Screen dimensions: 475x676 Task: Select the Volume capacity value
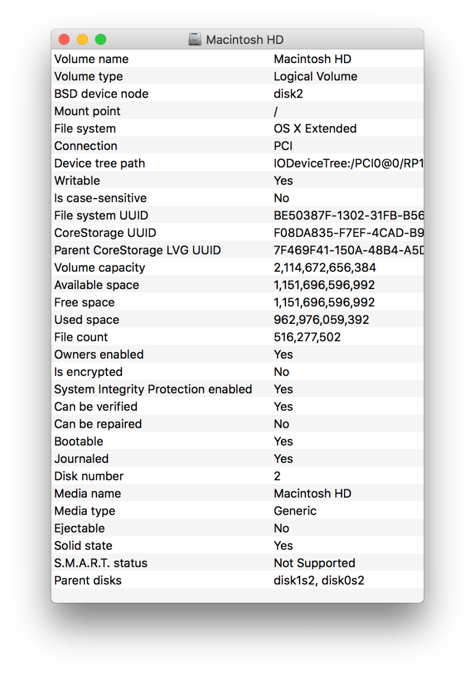325,268
